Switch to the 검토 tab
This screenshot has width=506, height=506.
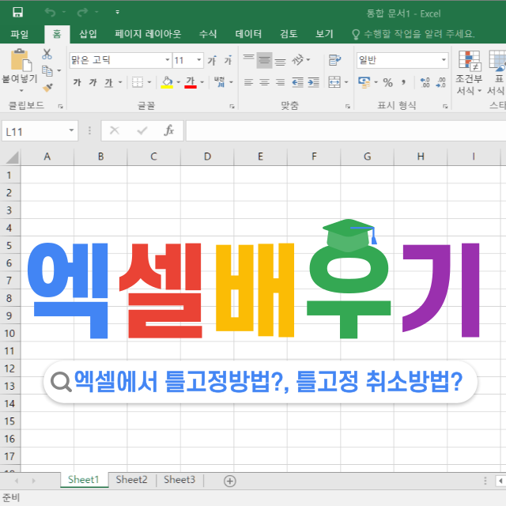pyautogui.click(x=289, y=33)
